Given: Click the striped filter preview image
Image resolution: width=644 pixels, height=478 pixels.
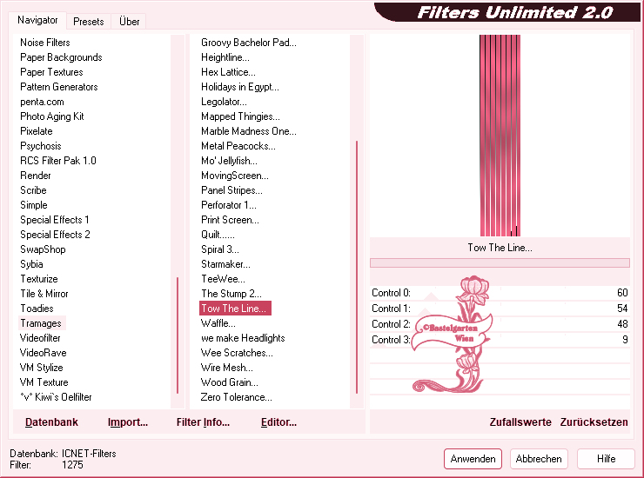Looking at the screenshot, I should (500, 136).
